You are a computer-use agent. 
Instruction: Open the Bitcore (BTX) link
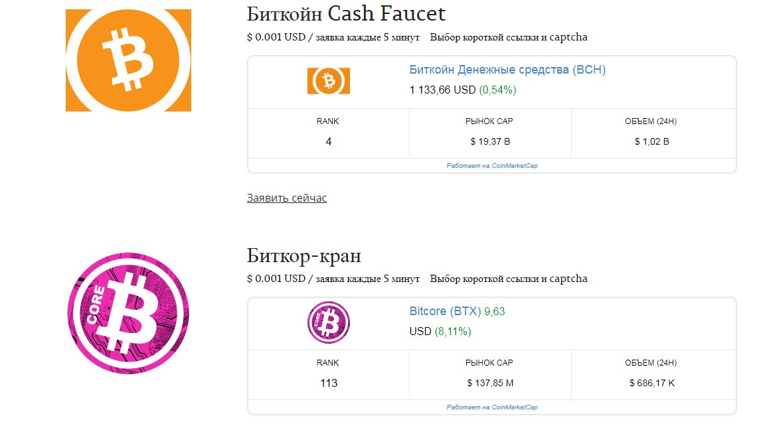point(445,311)
